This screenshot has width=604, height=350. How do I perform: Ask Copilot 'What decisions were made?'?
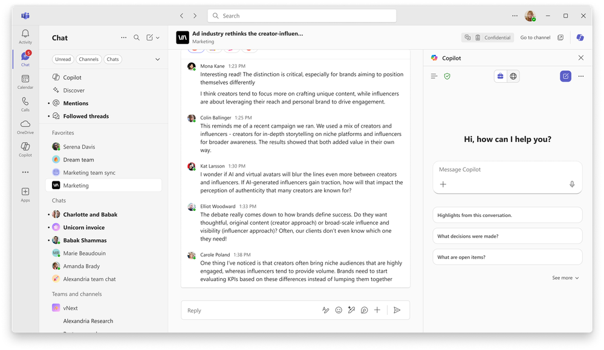pos(507,236)
